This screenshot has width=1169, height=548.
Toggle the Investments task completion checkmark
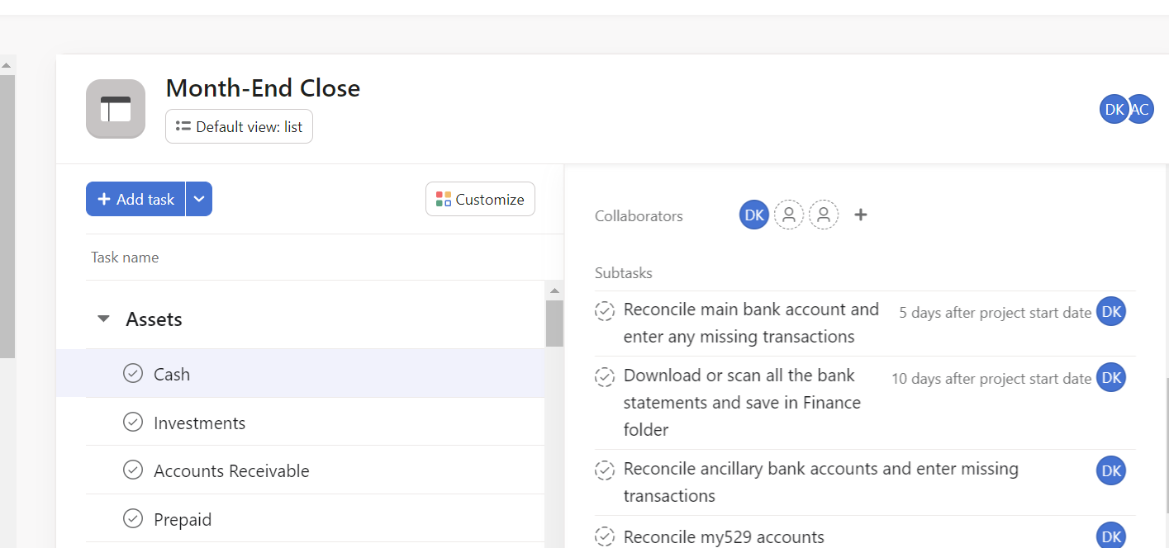pyautogui.click(x=133, y=423)
